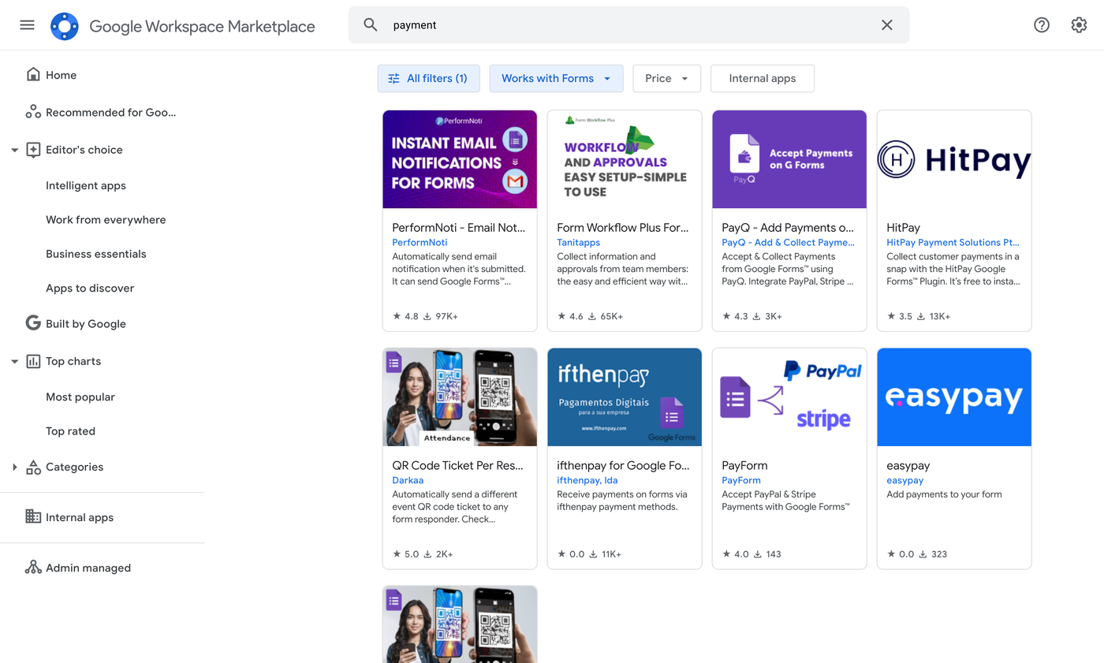Open Admin managed apps

(x=88, y=568)
